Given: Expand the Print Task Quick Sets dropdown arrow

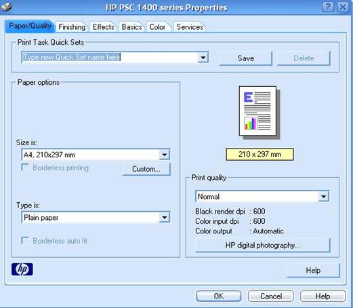Looking at the screenshot, I should coord(203,58).
